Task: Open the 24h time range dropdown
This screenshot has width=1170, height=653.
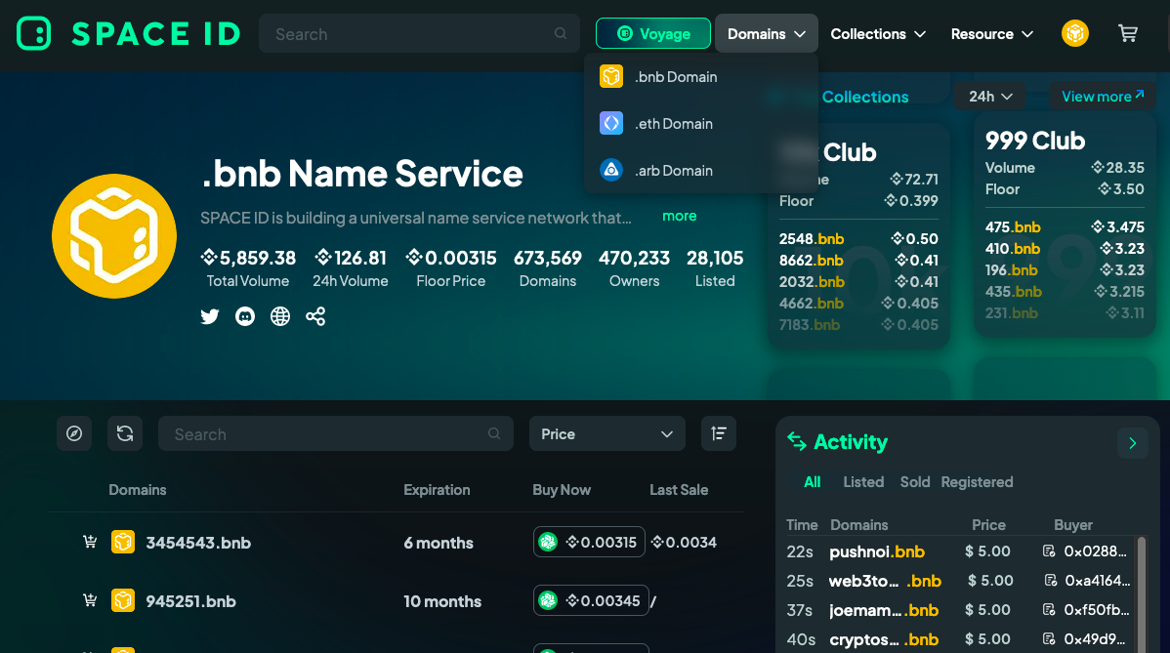Action: click(x=990, y=97)
